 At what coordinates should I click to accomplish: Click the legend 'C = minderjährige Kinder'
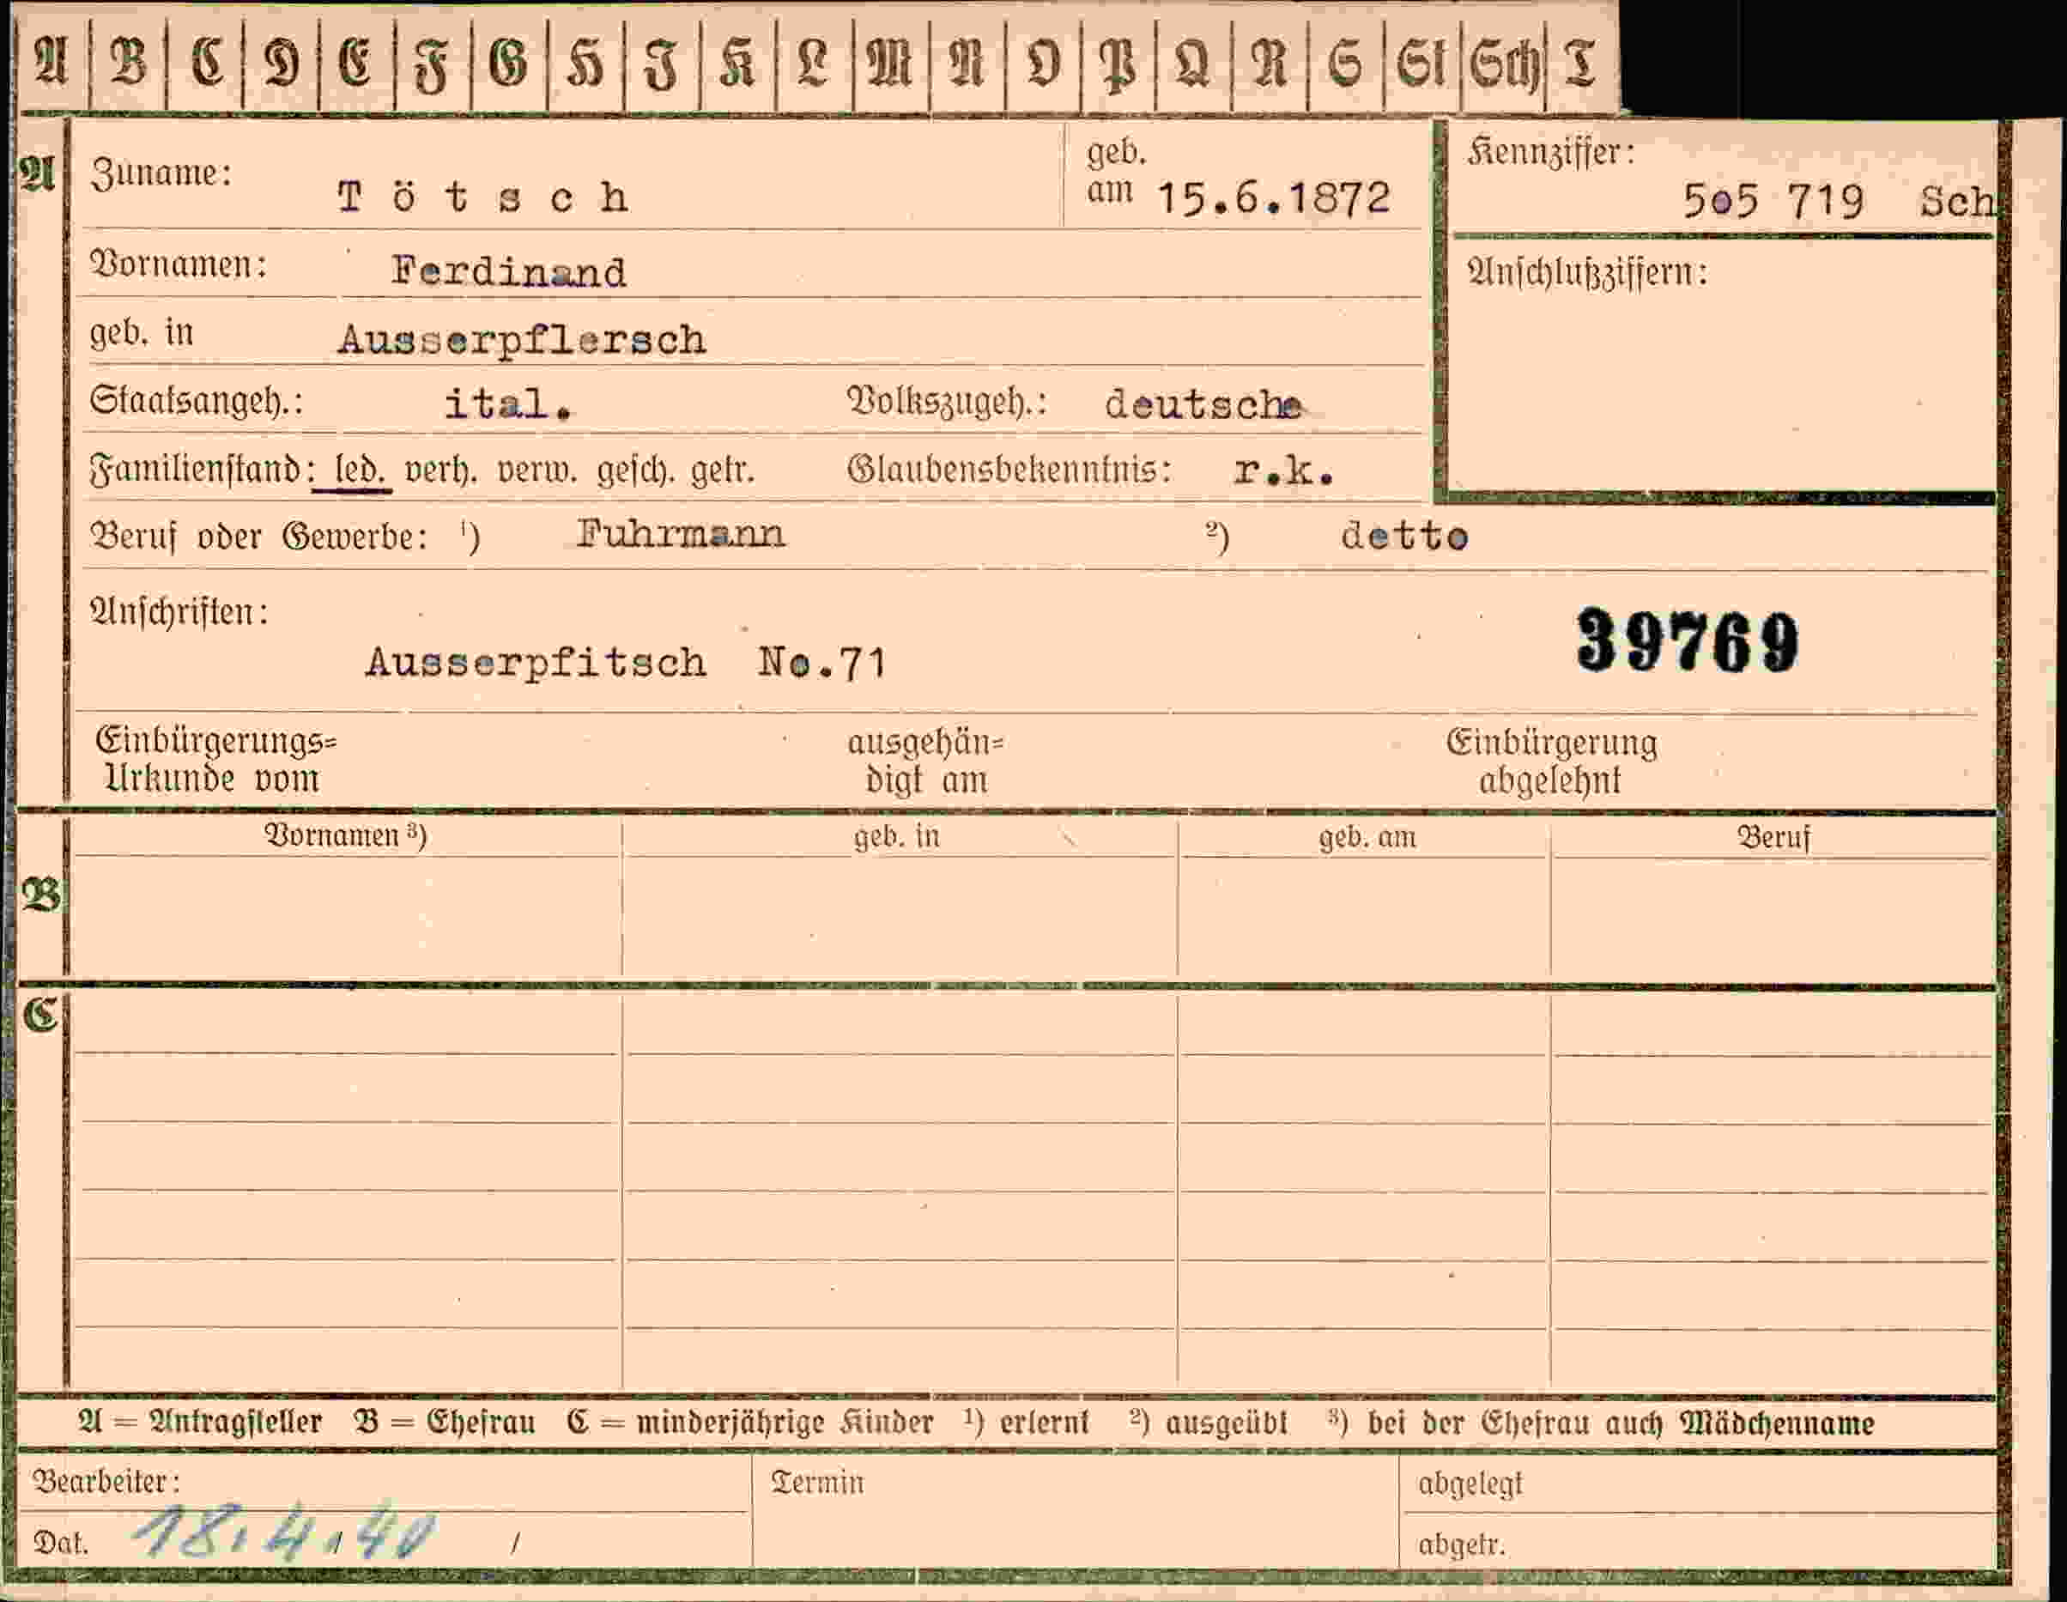tap(750, 1423)
